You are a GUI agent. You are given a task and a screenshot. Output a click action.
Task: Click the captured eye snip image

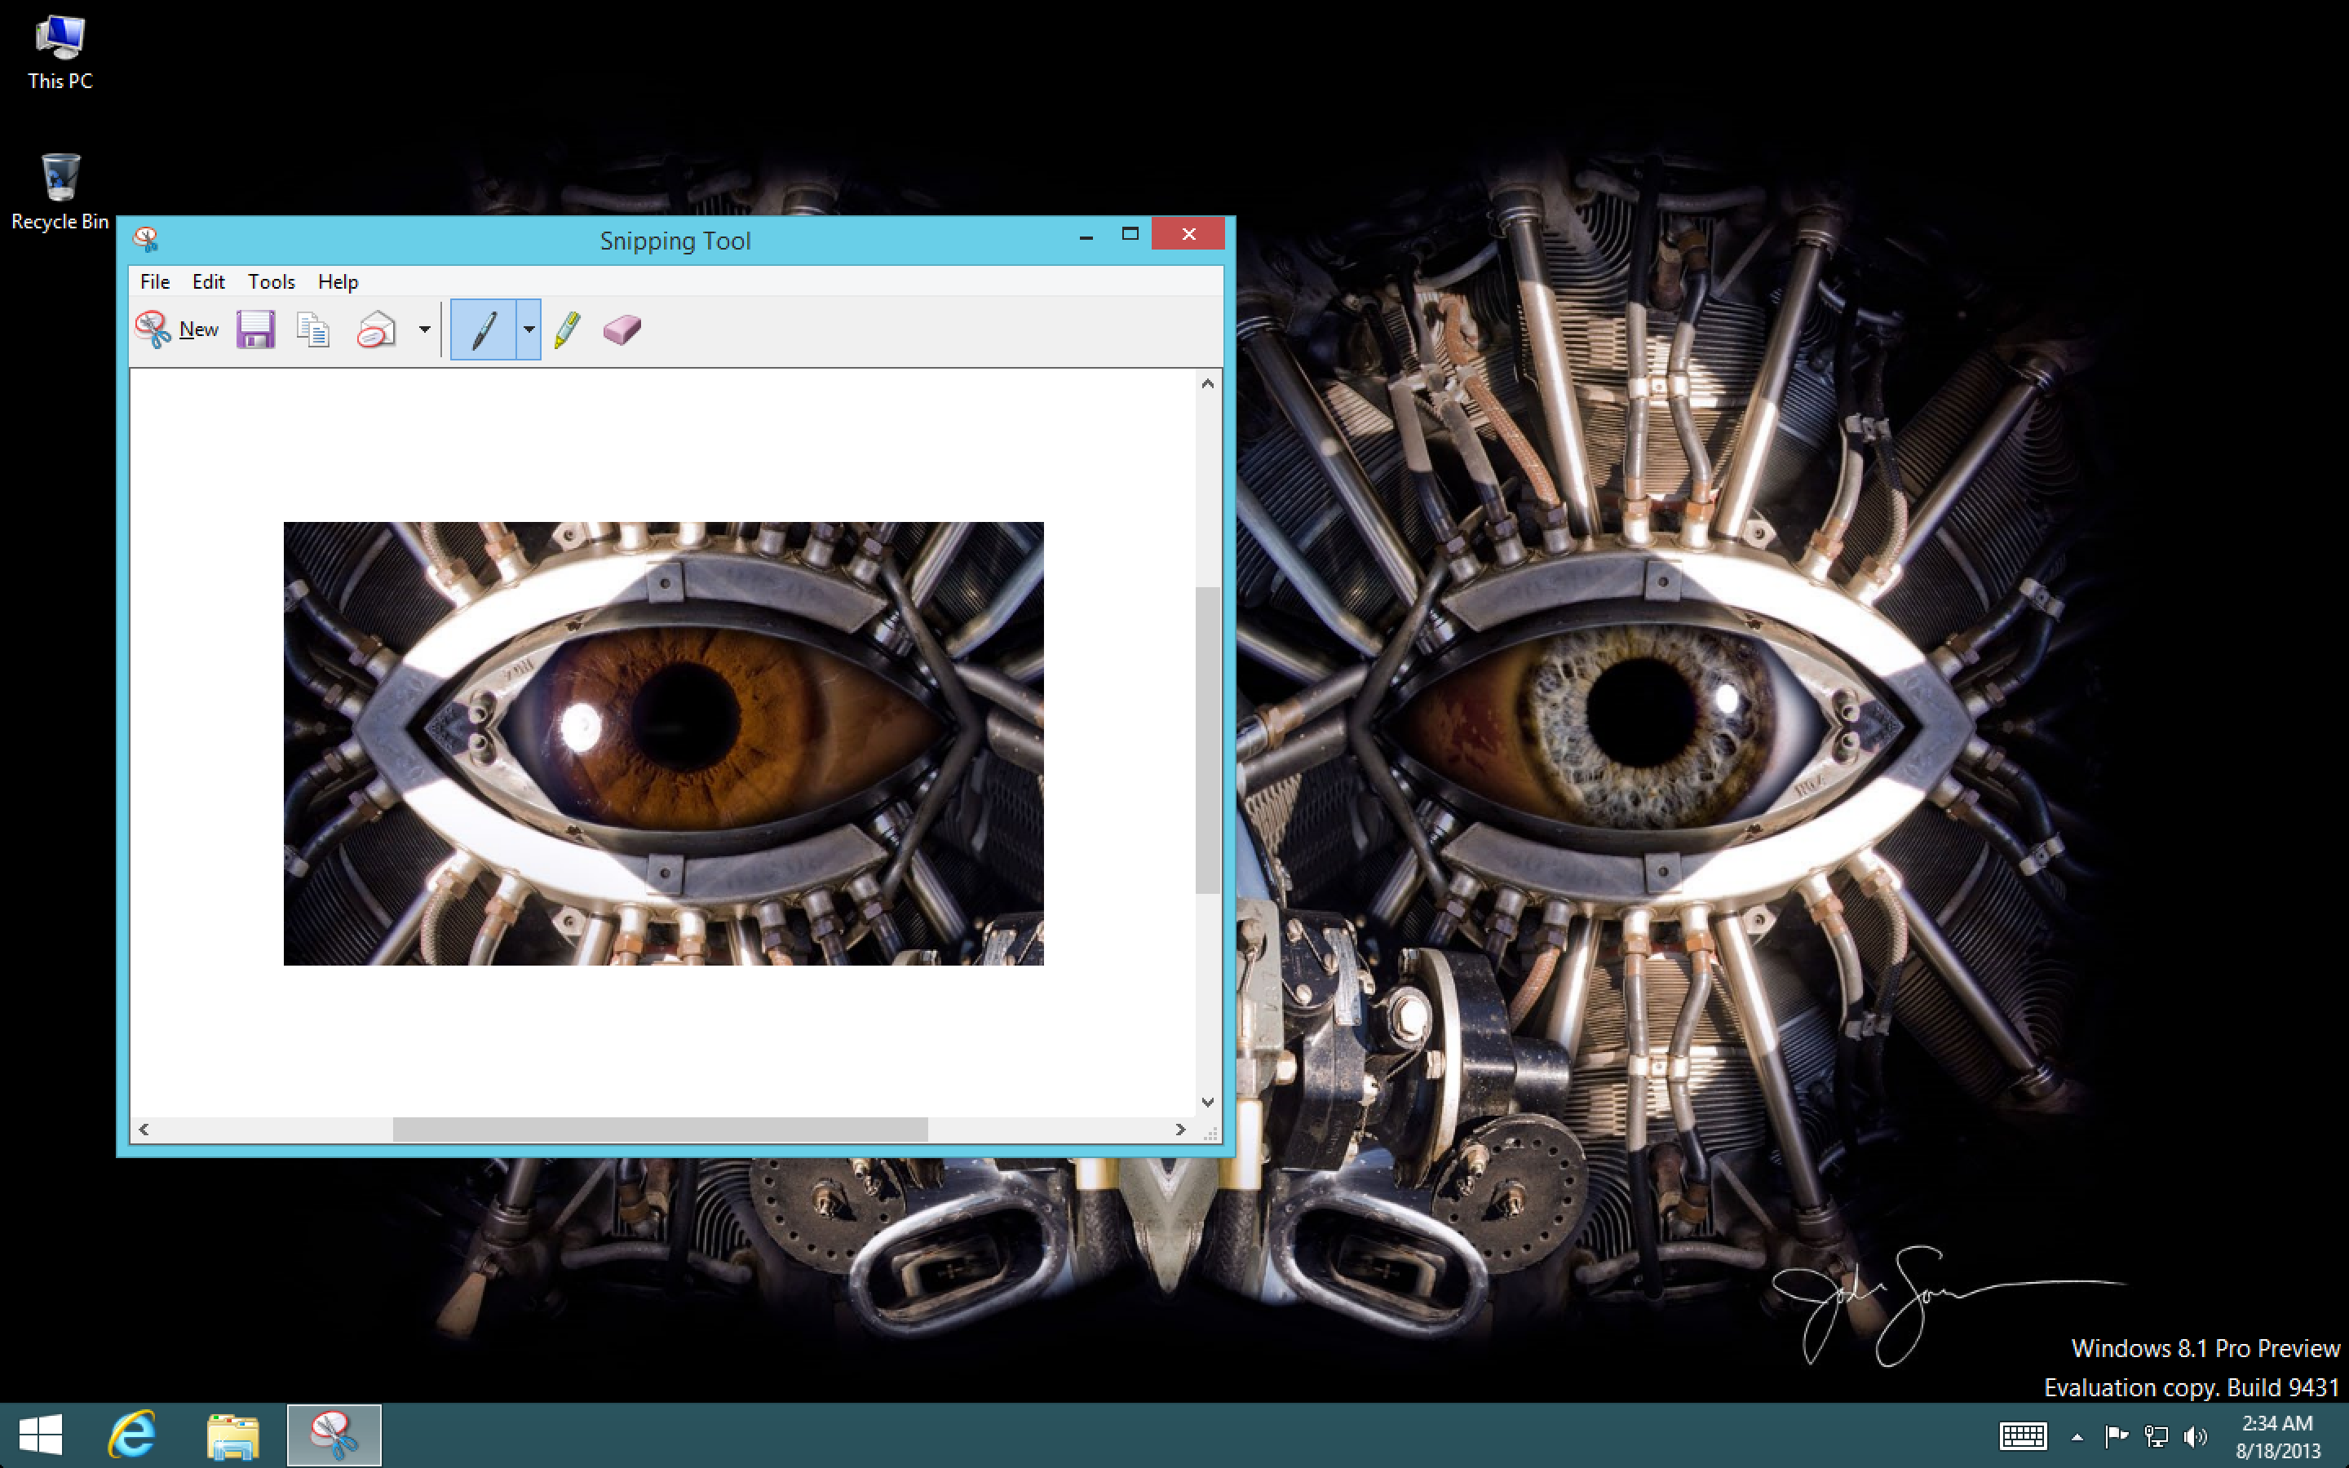point(663,744)
